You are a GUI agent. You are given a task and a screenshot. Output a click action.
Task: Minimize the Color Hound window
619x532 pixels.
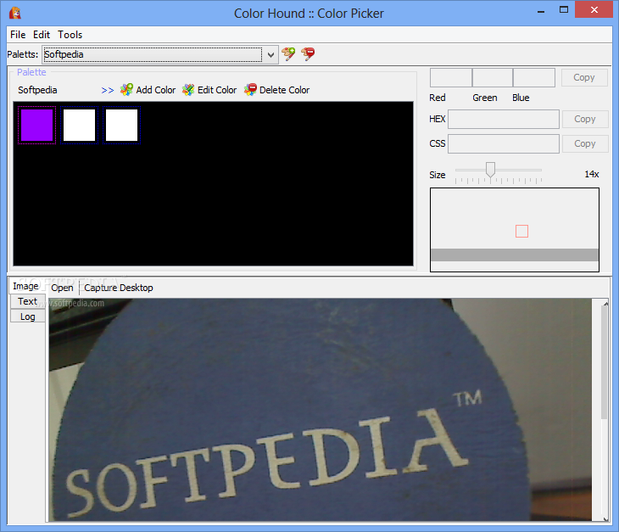541,11
